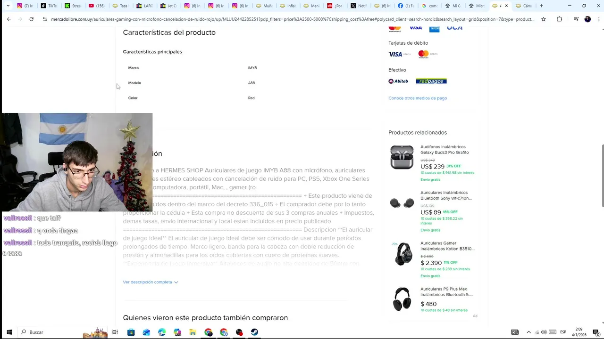Open Auriculares Gamer Inalámbricos Kotion link

[447, 246]
